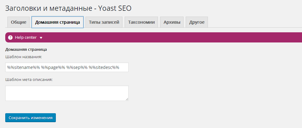302x128 pixels.
Task: Expand the Help center dropdown arrow
Action: tap(41, 38)
